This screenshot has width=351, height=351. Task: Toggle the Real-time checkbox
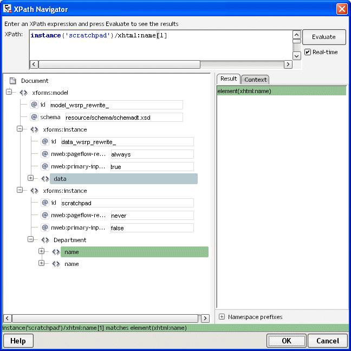pyautogui.click(x=308, y=52)
